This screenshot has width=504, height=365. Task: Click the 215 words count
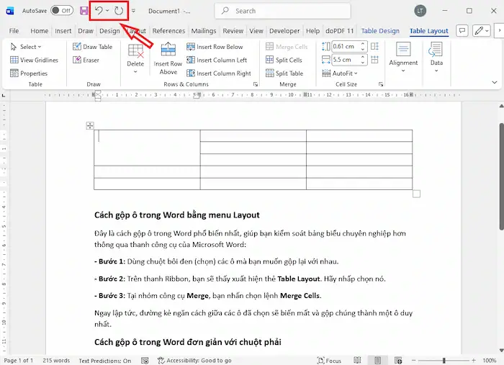(56, 361)
